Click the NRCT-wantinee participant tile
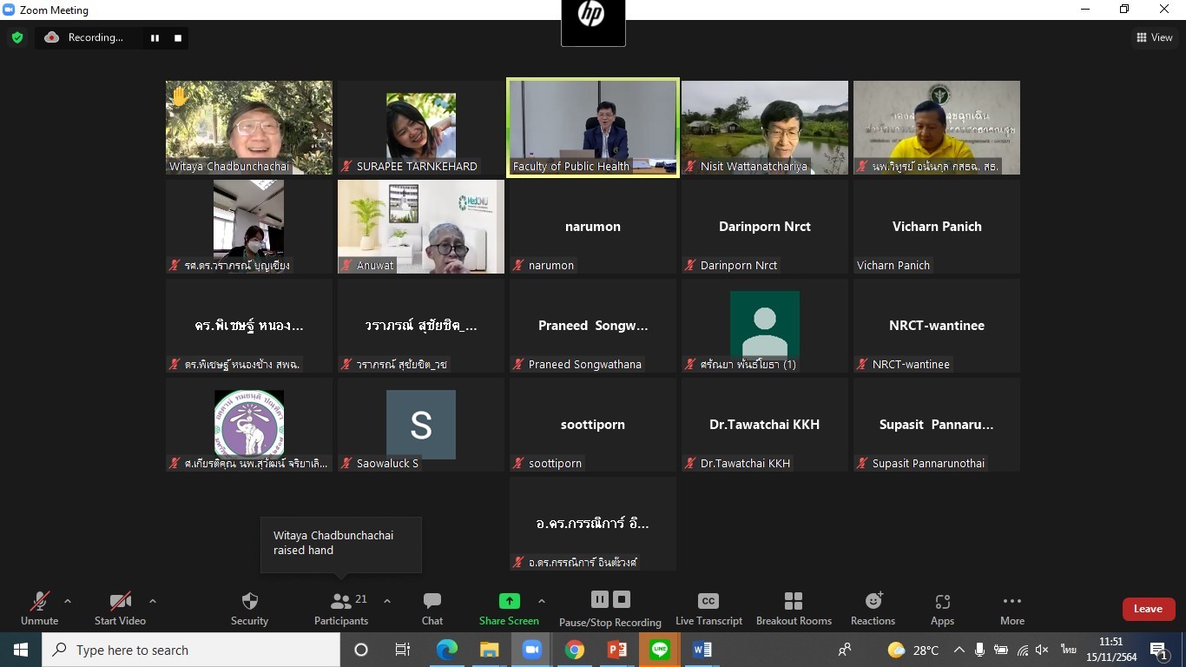Screen dimensions: 1186x667 pyautogui.click(x=937, y=326)
